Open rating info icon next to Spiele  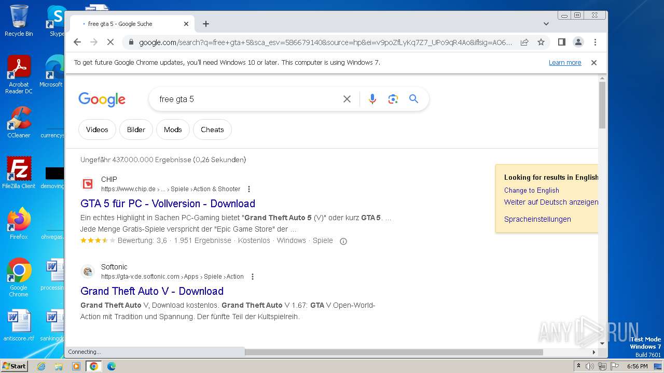(343, 241)
